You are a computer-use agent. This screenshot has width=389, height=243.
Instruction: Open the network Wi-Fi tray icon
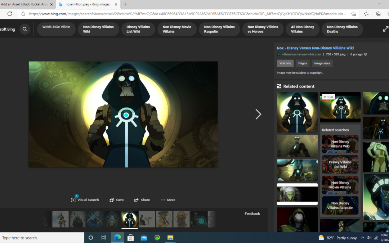[x=376, y=238]
